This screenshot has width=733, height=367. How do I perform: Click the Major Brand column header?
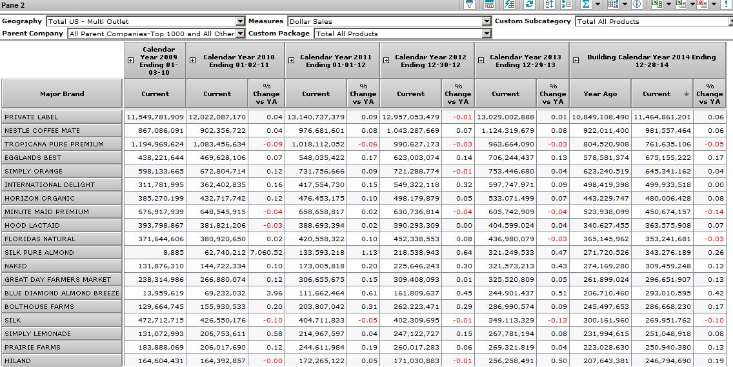coord(62,94)
